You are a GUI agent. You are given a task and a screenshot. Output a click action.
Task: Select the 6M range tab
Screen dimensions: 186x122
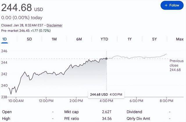tap(79, 39)
